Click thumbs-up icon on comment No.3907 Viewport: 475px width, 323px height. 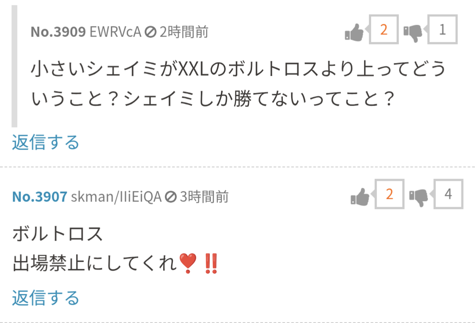(360, 197)
